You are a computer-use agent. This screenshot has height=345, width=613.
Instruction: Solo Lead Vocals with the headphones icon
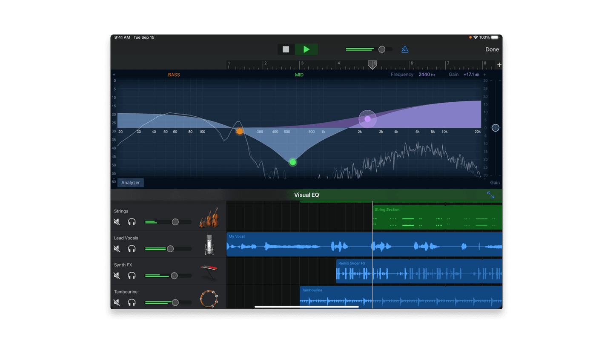pyautogui.click(x=132, y=249)
